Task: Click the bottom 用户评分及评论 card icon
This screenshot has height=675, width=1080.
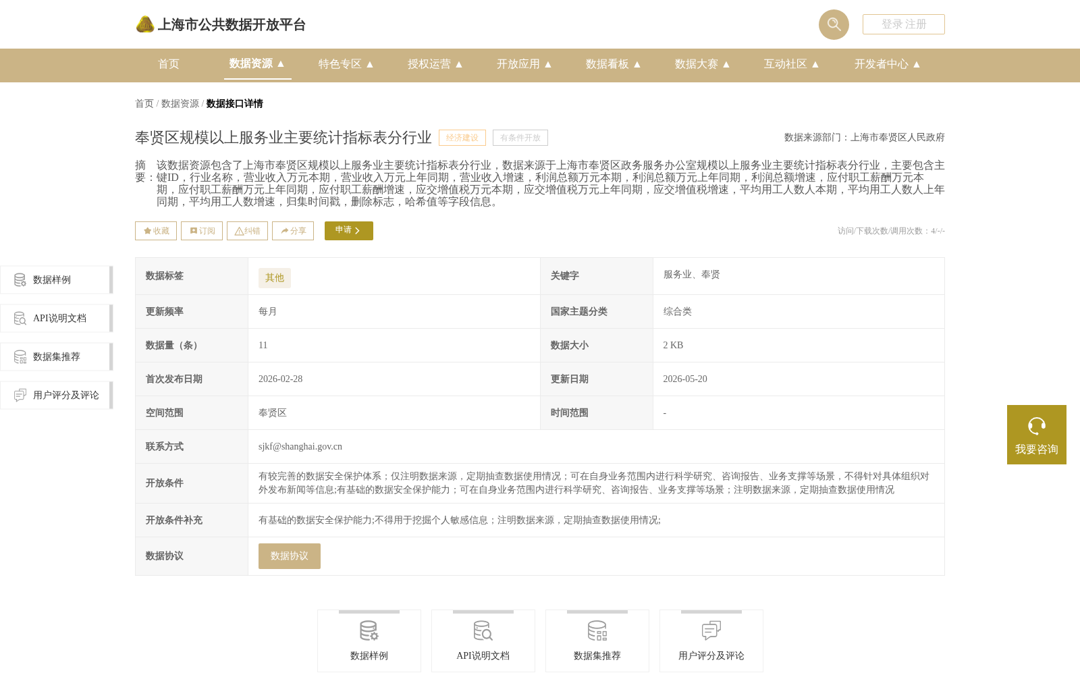Action: click(x=711, y=631)
